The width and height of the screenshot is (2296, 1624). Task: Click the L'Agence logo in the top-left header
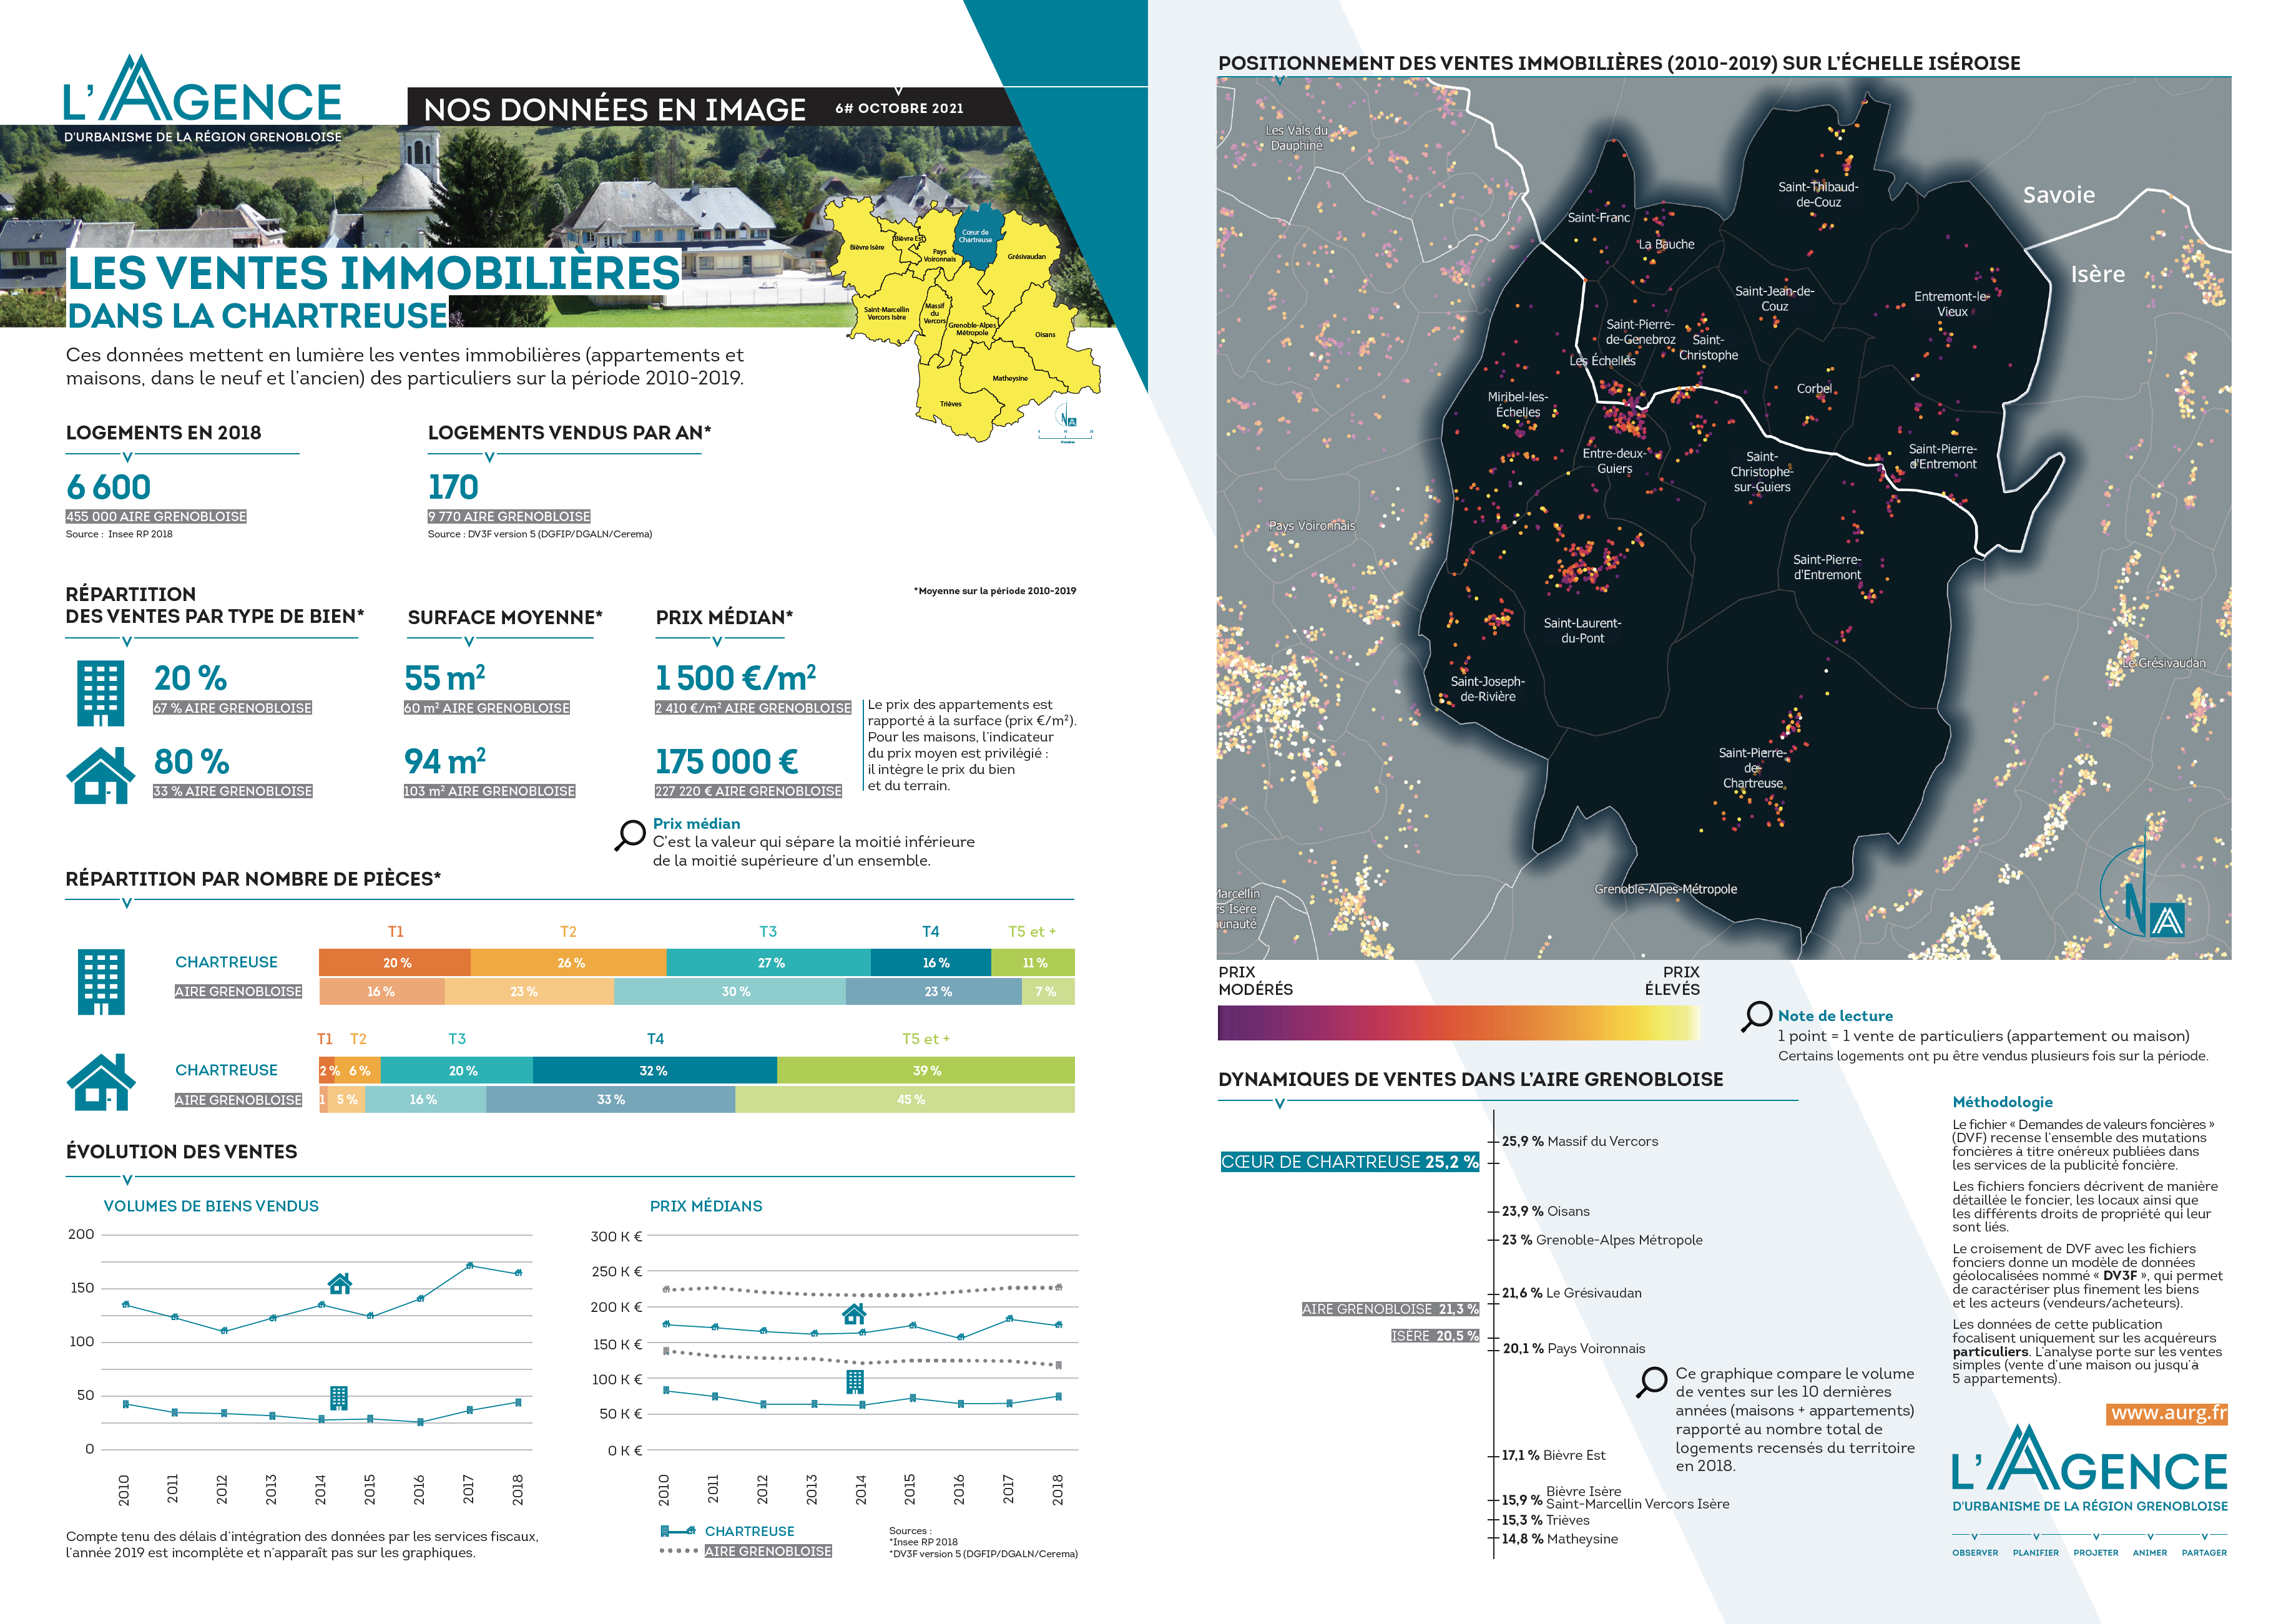click(203, 98)
